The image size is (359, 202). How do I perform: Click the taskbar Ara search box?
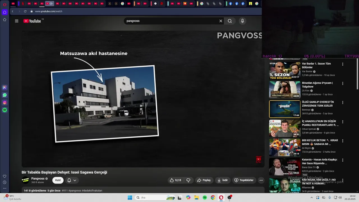(x=155, y=198)
